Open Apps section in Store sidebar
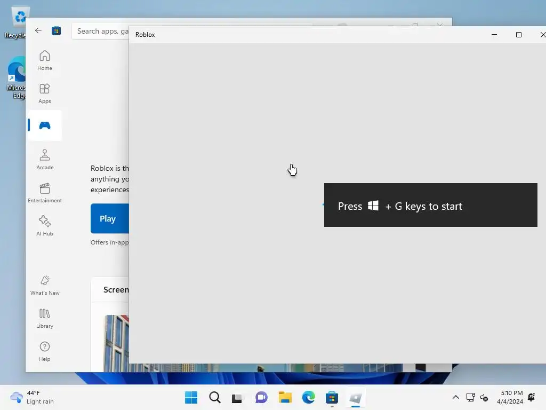Viewport: 546px width, 410px height. coord(45,94)
